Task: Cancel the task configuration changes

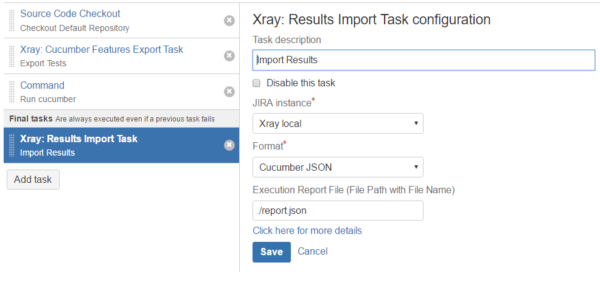Action: [x=313, y=252]
